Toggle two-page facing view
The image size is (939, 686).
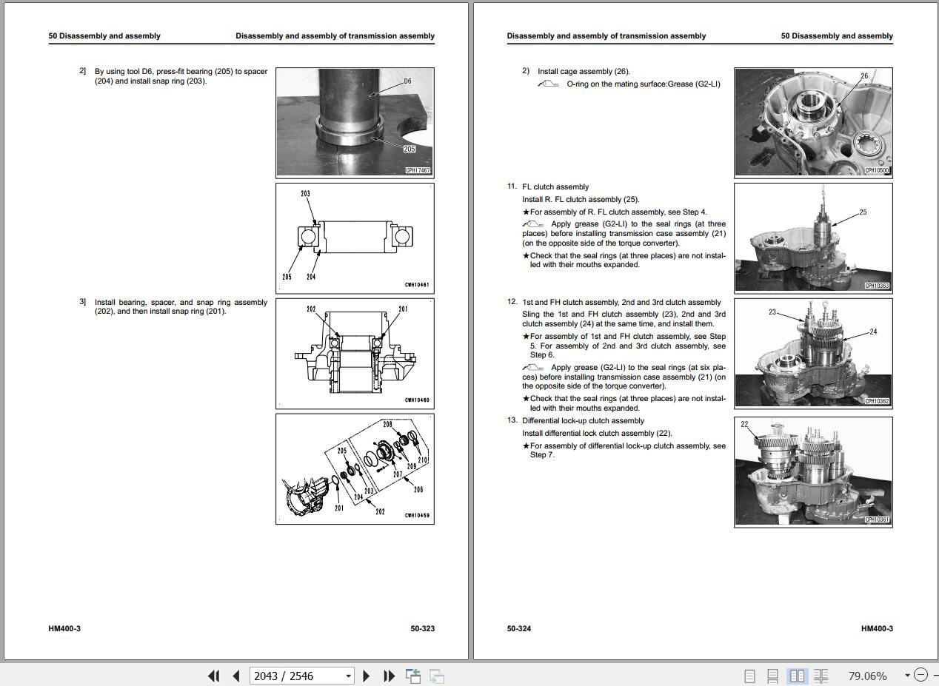point(797,676)
